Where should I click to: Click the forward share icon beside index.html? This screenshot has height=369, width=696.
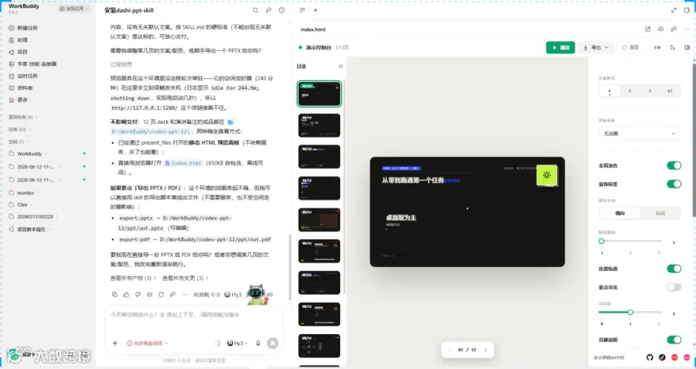click(x=674, y=29)
